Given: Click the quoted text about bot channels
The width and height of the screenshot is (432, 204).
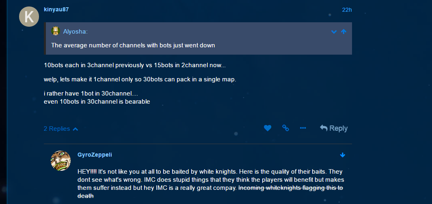Looking at the screenshot, I should tap(133, 45).
